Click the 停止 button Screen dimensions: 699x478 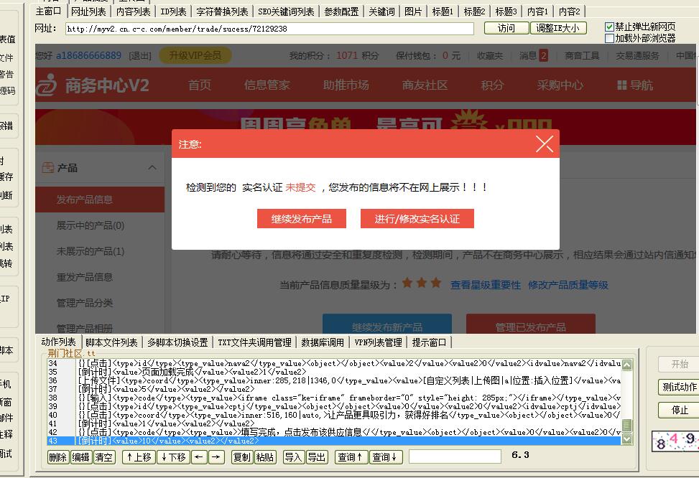(680, 410)
